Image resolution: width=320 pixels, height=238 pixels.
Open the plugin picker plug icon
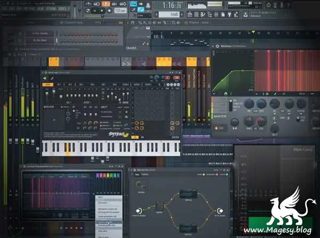[229, 14]
